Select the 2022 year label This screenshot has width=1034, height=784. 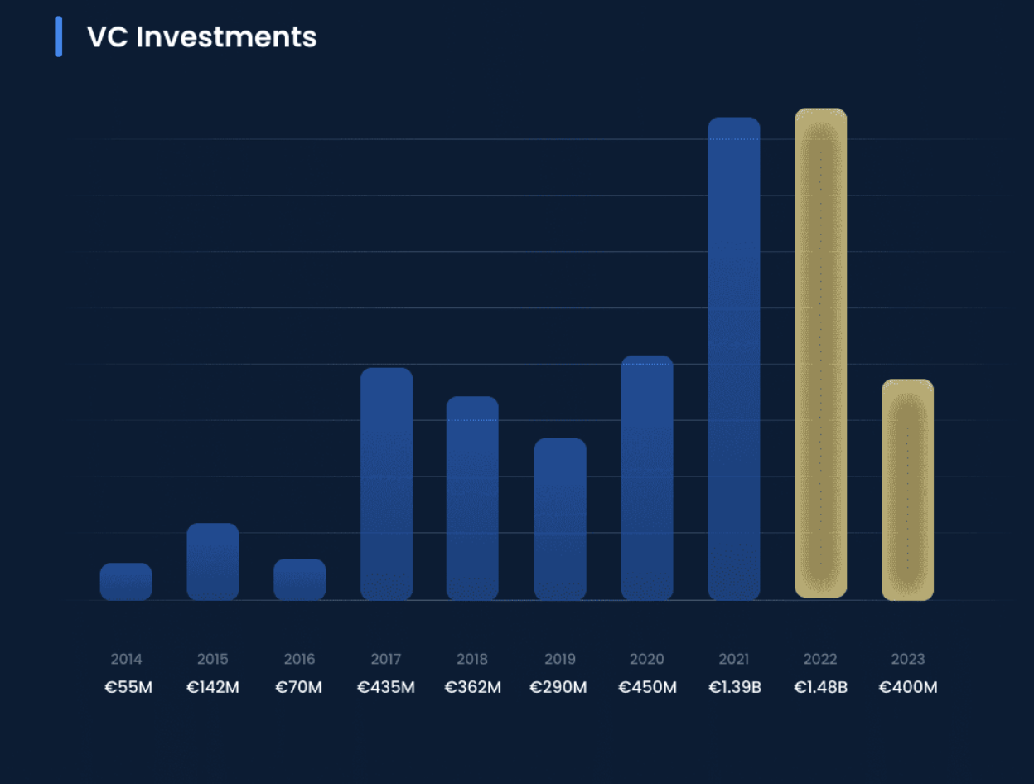click(820, 660)
